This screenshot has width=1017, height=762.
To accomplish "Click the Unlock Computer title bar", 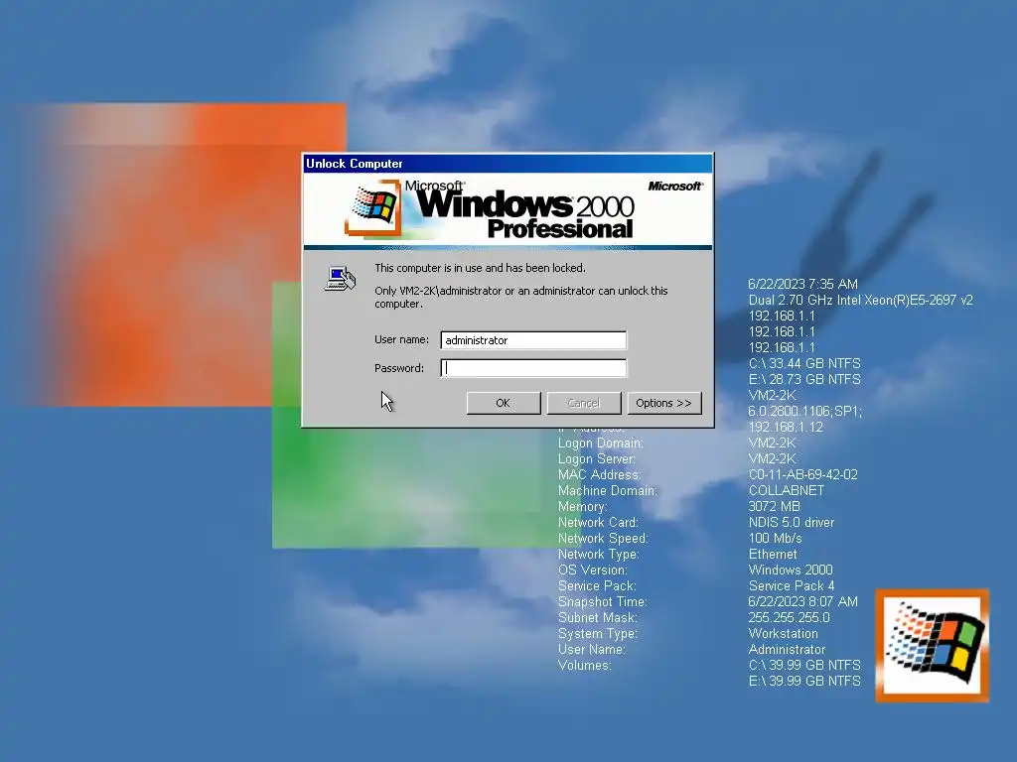I will point(508,164).
